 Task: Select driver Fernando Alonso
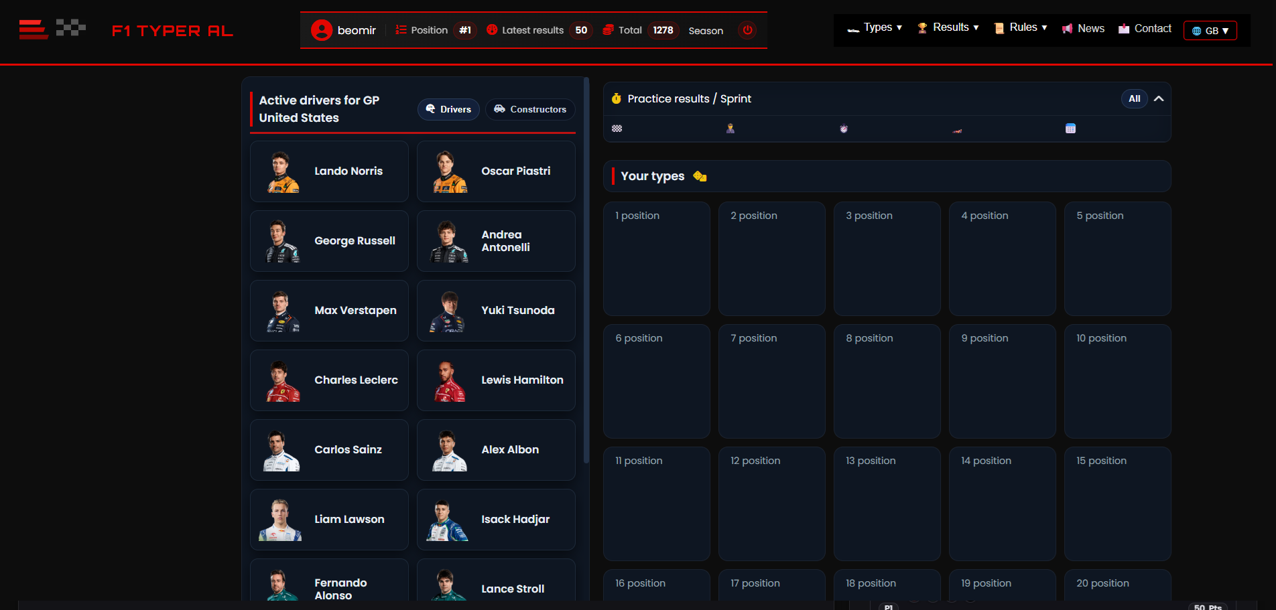(329, 581)
